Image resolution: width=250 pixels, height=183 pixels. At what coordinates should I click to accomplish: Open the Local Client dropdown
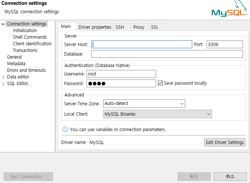(157, 114)
